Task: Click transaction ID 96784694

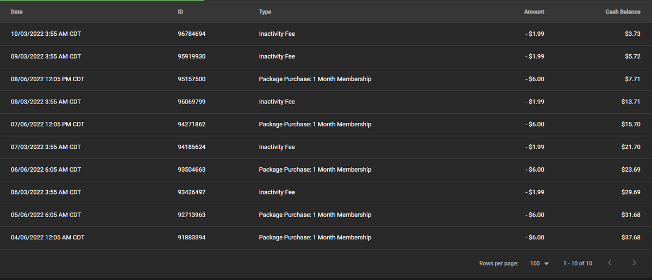Action: (191, 34)
